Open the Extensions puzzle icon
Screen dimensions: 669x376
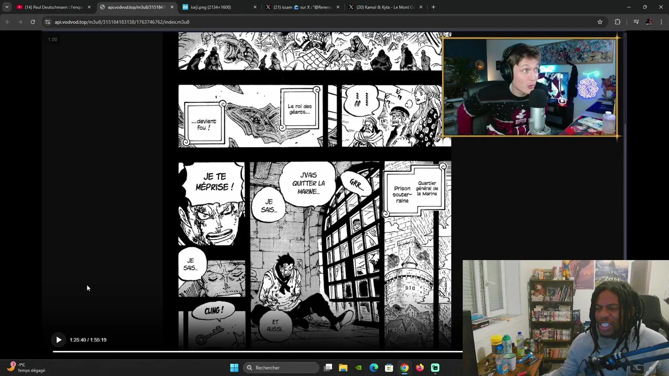(618, 22)
